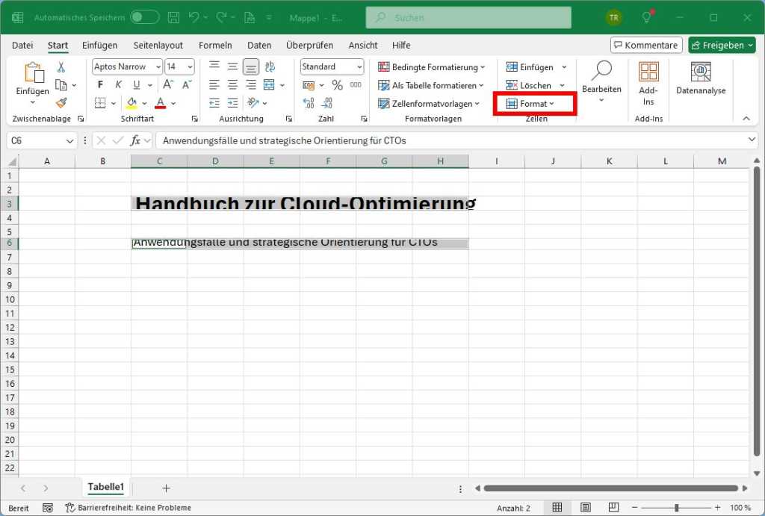
Task: Click the Freigeben share button
Action: (x=722, y=46)
